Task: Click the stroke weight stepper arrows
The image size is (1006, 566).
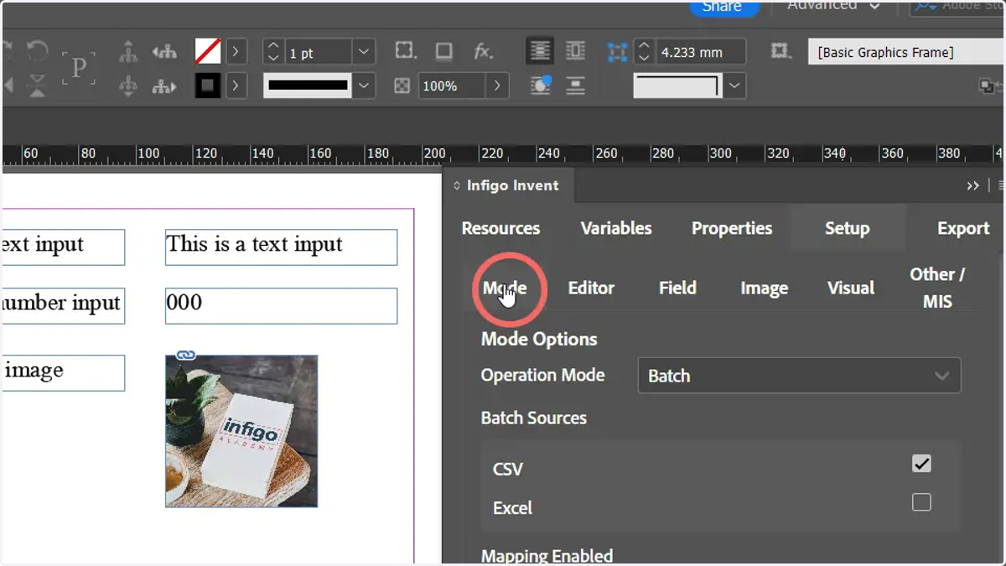Action: pos(272,52)
